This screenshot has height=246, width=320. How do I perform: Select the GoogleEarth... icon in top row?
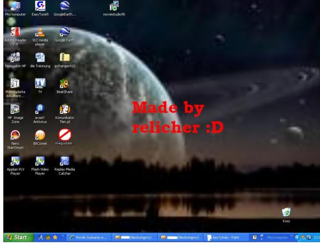click(x=65, y=9)
